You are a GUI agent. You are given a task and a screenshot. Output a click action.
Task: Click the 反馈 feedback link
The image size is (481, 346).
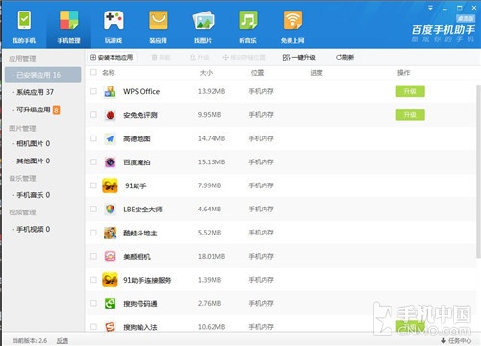[x=63, y=340]
